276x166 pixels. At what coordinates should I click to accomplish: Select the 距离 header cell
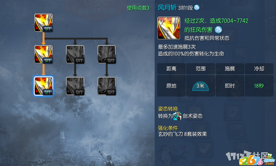pos(171,69)
